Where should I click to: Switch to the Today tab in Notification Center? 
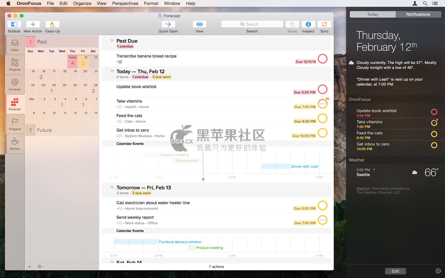[373, 14]
